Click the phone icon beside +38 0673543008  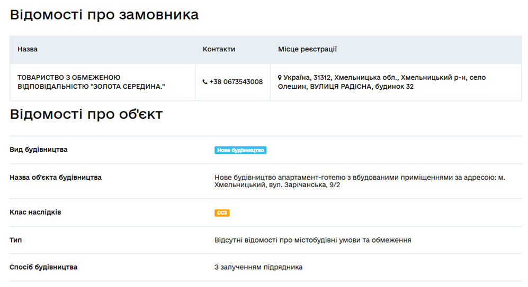205,82
